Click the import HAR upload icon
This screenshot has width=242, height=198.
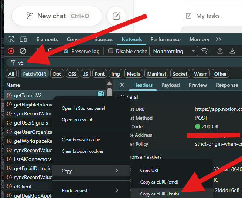tap(220, 51)
